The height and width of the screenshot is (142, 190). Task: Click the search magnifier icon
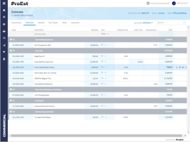coord(184,22)
